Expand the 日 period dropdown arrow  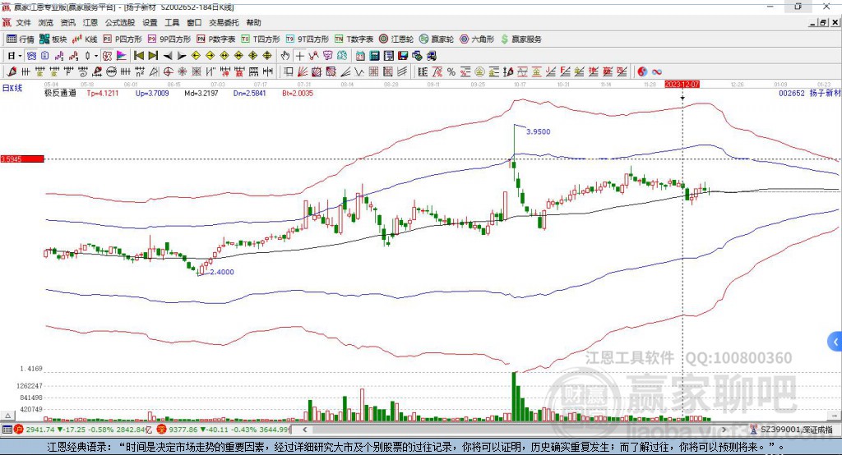point(21,56)
